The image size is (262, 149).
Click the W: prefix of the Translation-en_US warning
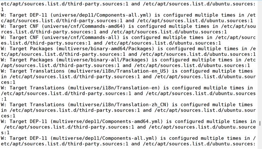coord(4,71)
